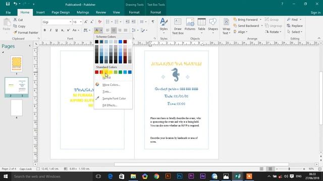Align text left
Screen dimensions: 323x181
click(x=107, y=30)
